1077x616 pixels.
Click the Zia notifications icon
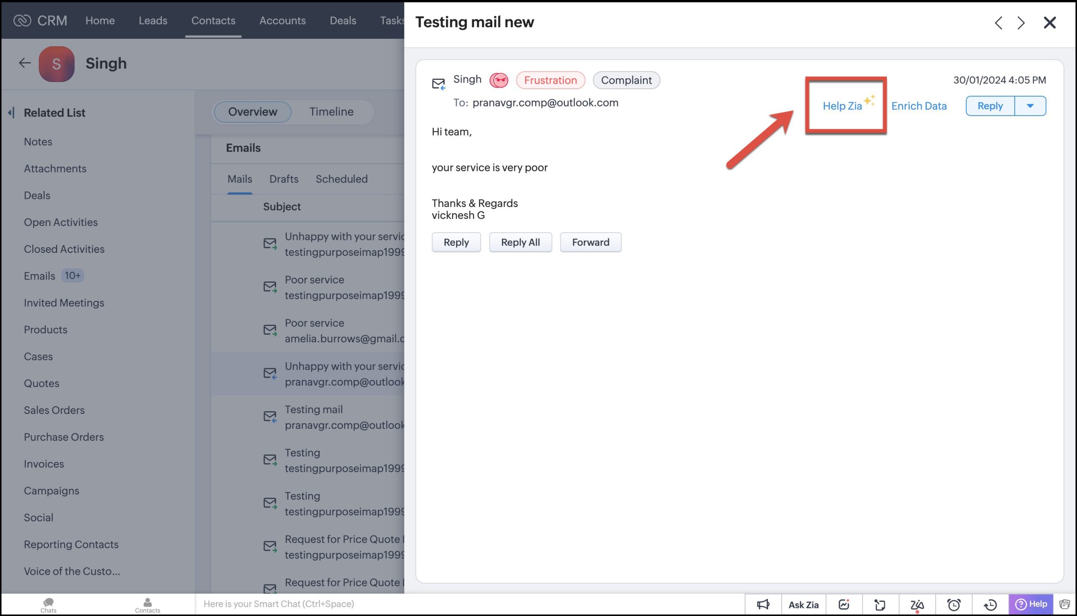917,604
